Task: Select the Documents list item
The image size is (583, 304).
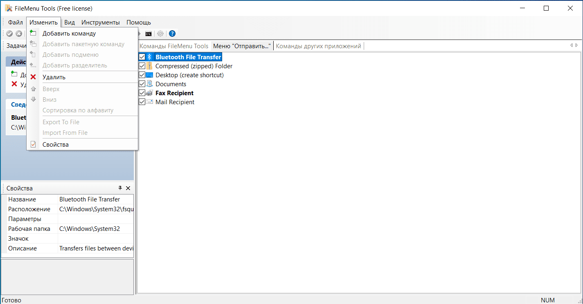Action: pyautogui.click(x=171, y=84)
